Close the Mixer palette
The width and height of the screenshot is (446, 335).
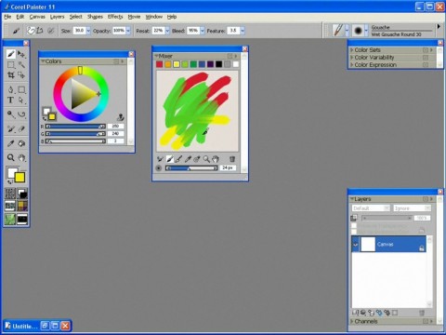(x=244, y=48)
